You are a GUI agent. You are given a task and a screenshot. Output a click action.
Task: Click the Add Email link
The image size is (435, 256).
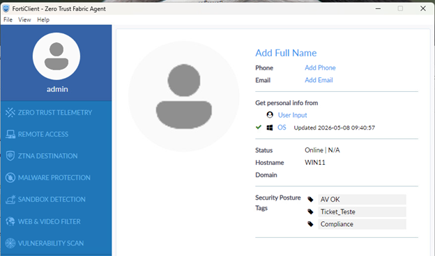(319, 80)
